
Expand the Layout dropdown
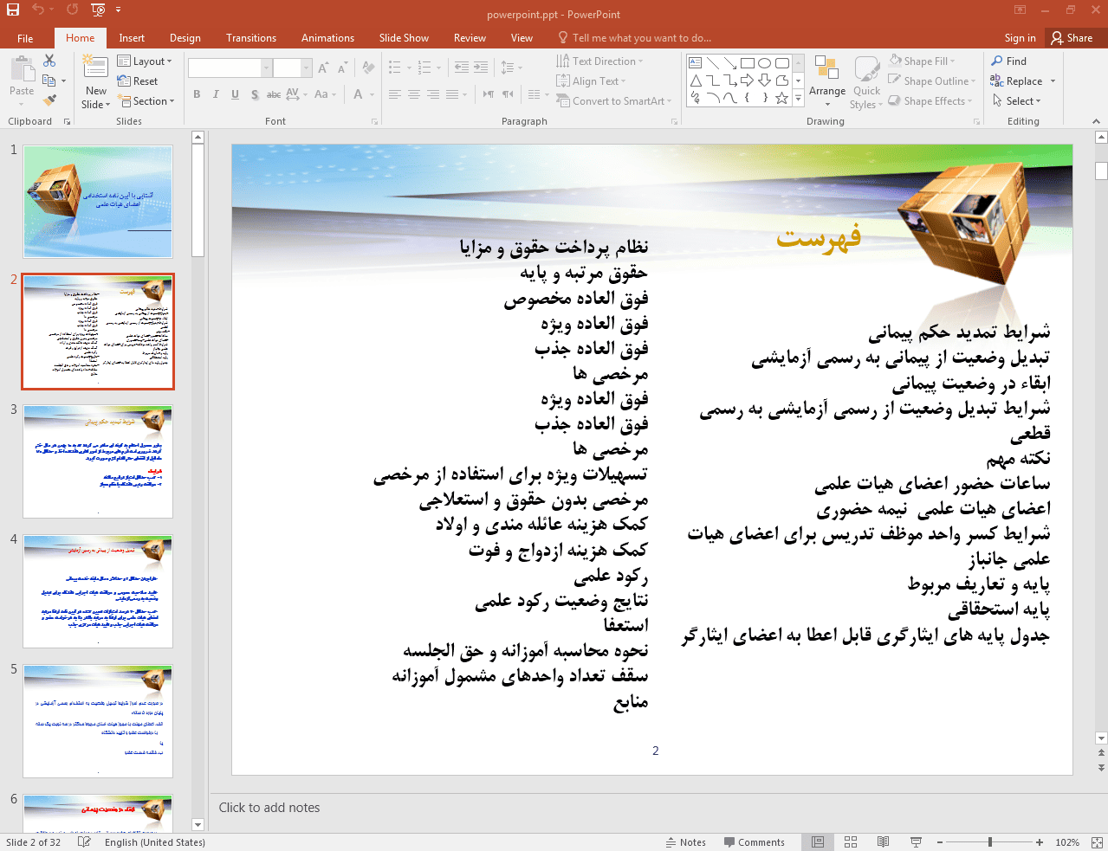(x=145, y=61)
